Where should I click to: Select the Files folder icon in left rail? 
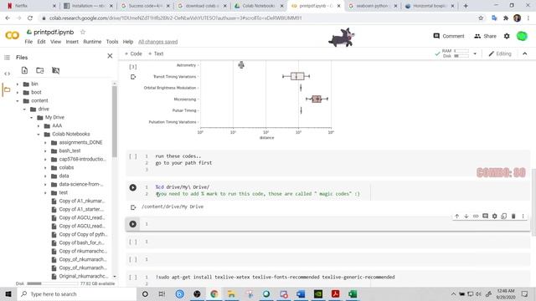[x=8, y=89]
